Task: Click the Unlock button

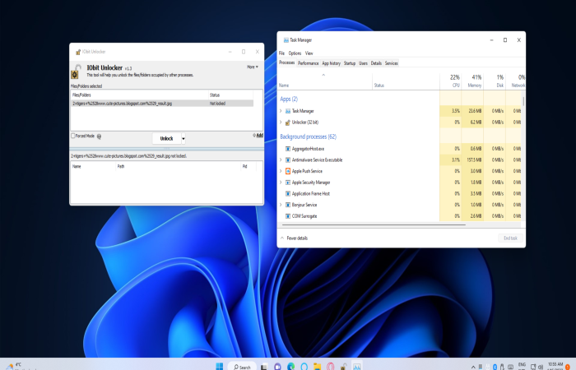Action: [166, 138]
